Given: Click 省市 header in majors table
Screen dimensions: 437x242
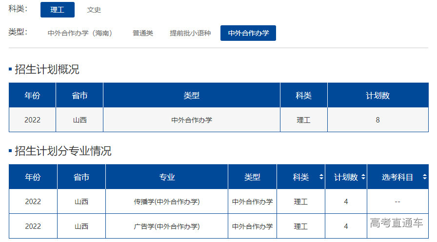Looking at the screenshot, I should (x=81, y=177).
